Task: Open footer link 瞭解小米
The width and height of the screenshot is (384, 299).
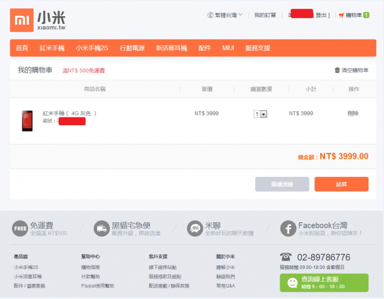Action: (226, 267)
